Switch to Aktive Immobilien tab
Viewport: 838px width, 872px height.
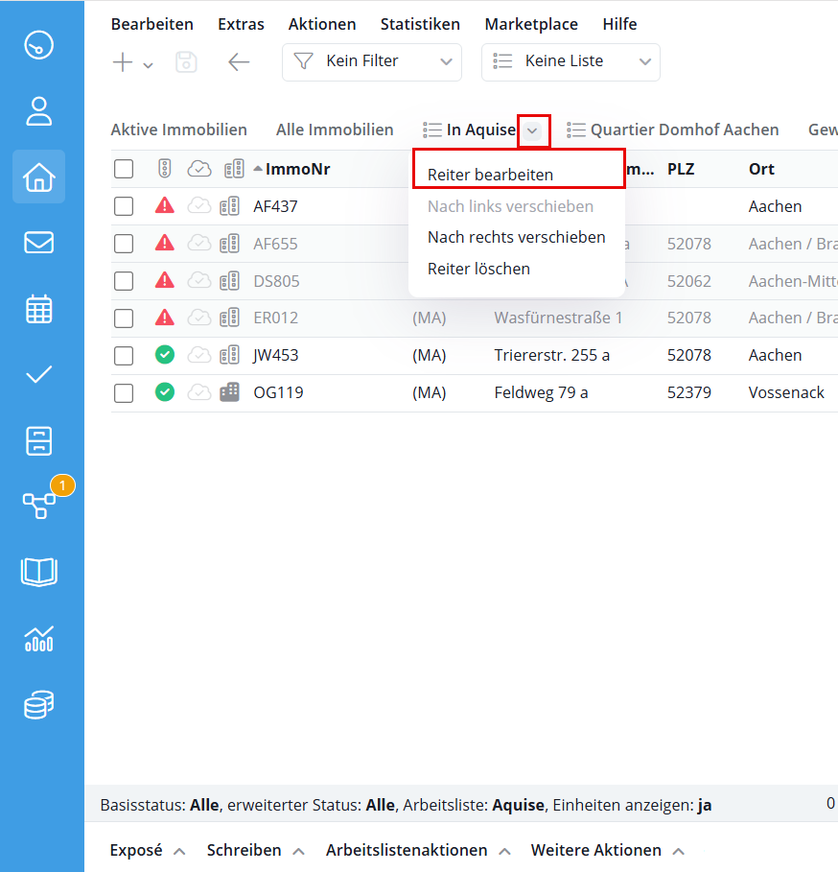pos(179,130)
